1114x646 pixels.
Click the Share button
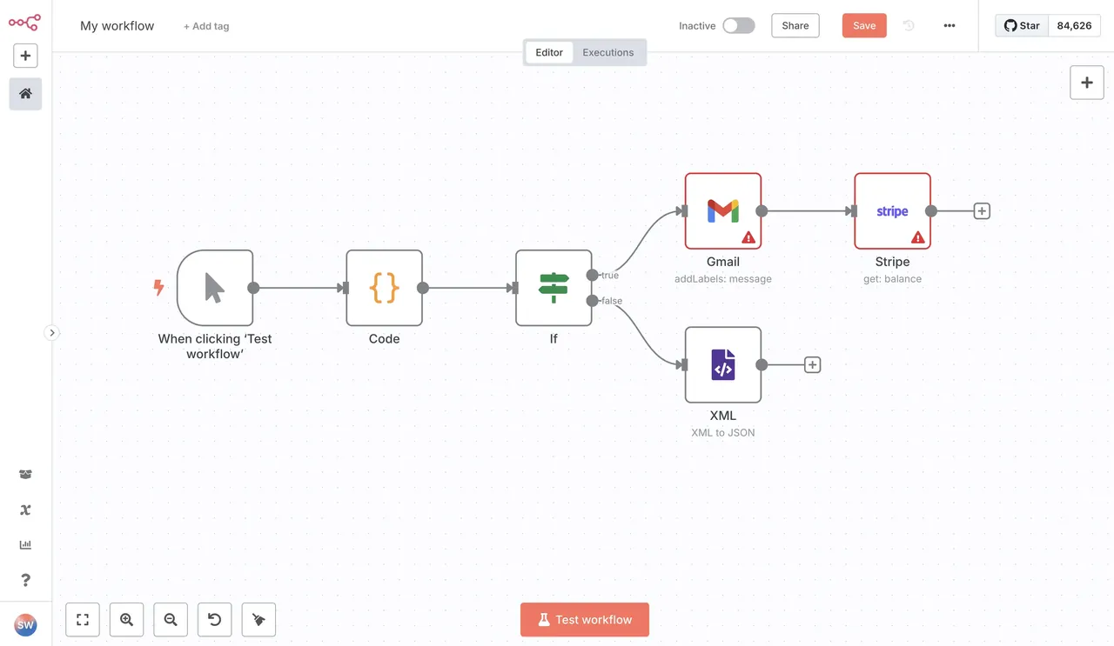click(x=795, y=25)
